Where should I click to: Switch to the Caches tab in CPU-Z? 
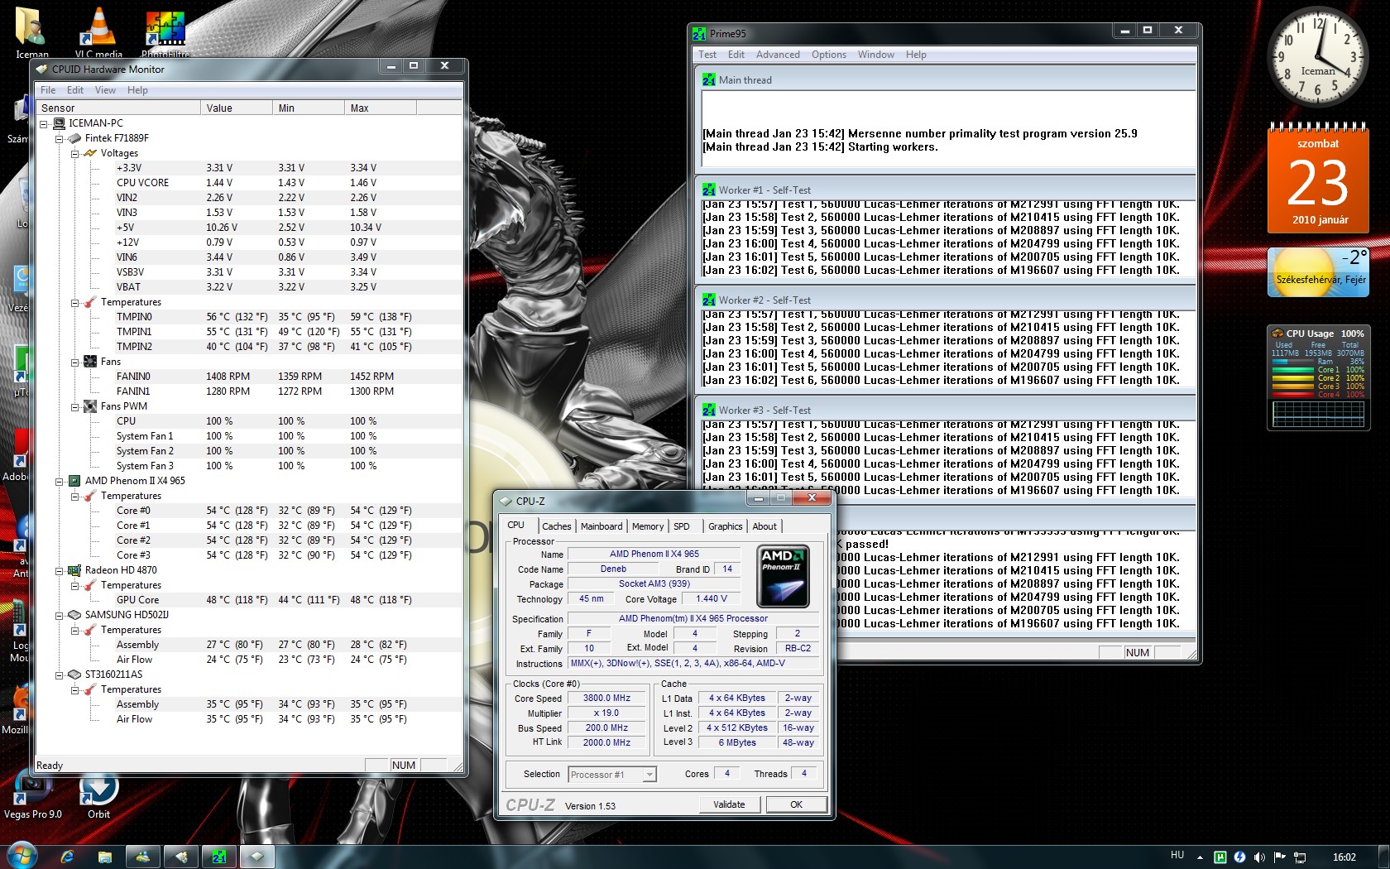pos(556,526)
